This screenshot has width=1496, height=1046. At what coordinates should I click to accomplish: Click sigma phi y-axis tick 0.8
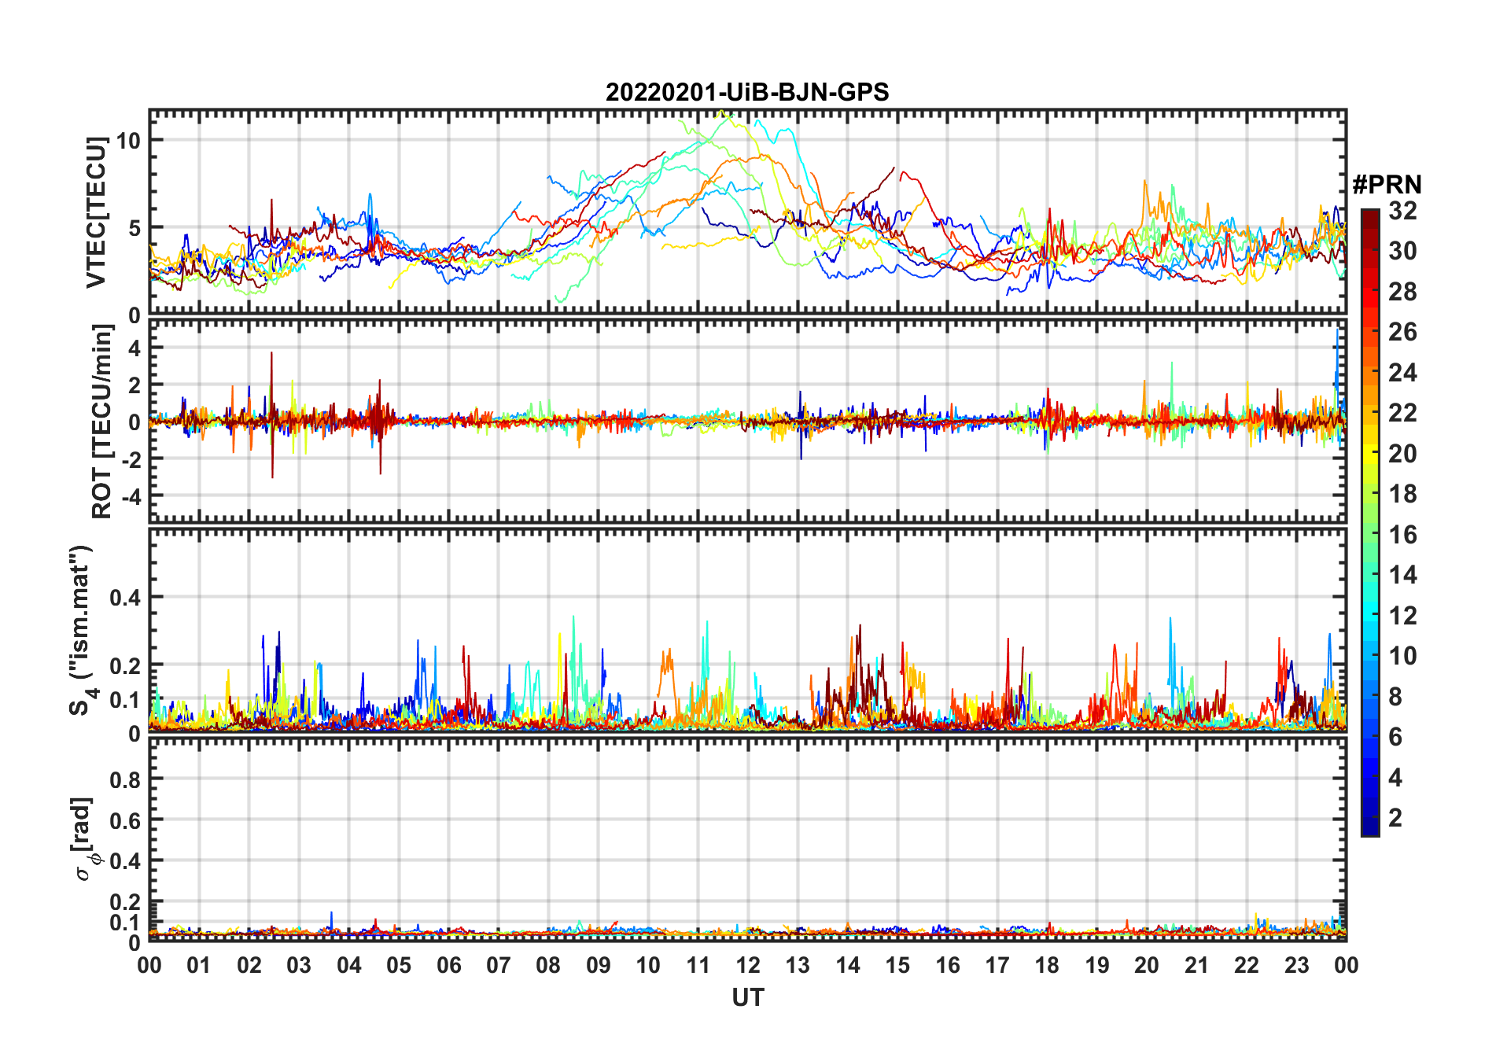pos(126,779)
